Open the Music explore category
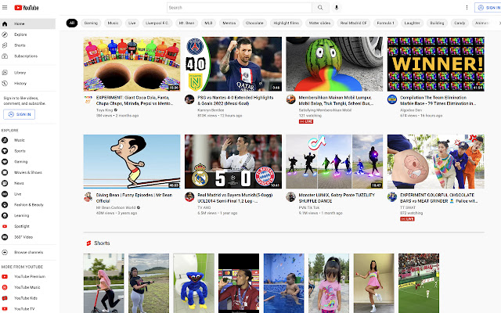 coord(28,140)
